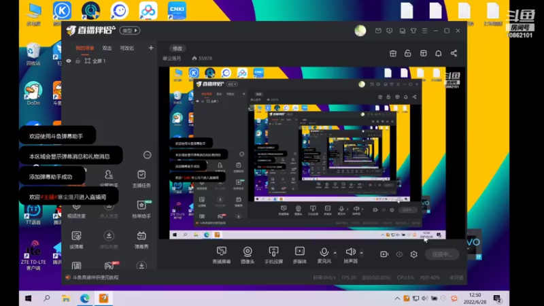Click the 连接中 start stream button
This screenshot has height=306, width=544.
point(442,254)
